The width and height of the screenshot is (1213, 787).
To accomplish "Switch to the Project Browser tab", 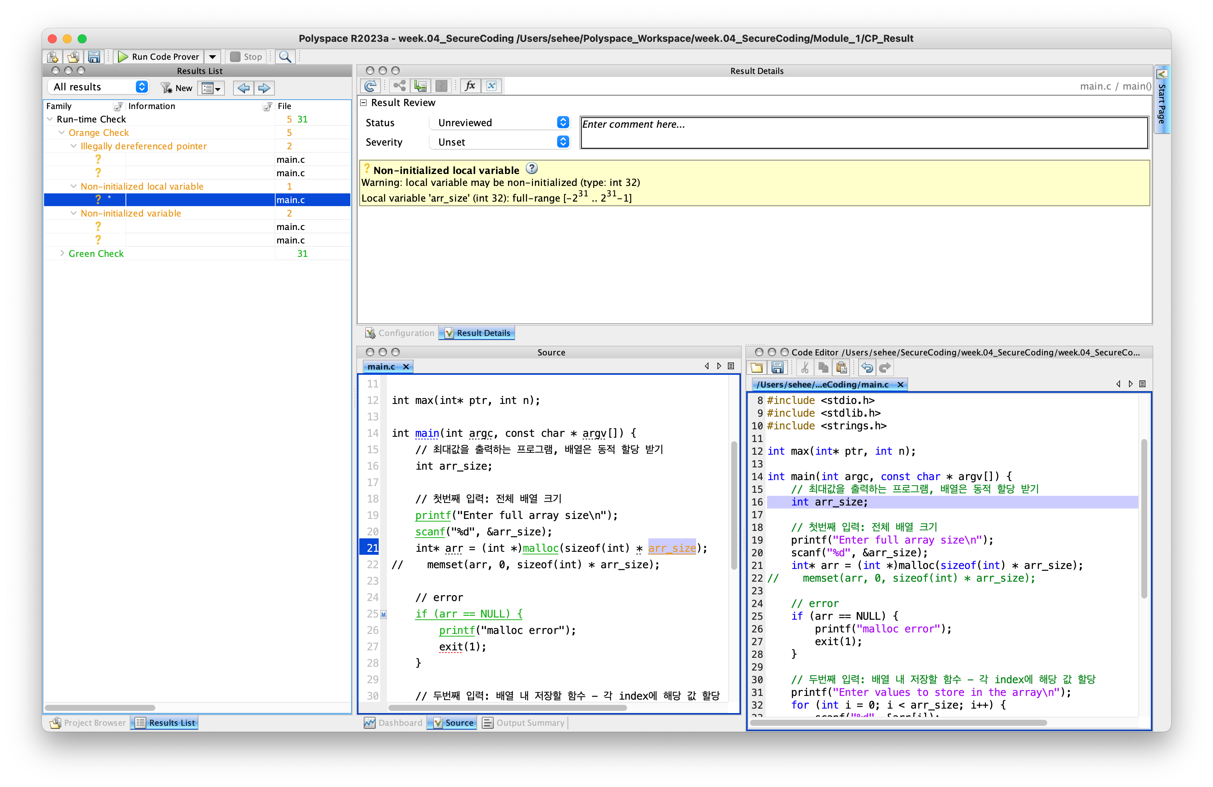I will [88, 722].
